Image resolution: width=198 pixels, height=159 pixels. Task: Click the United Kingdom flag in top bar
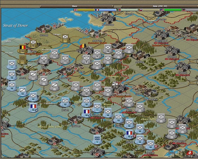[76, 10]
